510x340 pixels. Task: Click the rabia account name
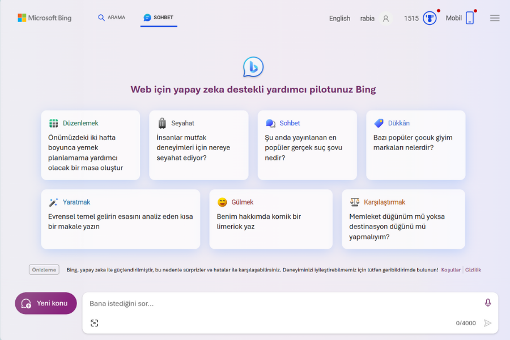pyautogui.click(x=367, y=19)
